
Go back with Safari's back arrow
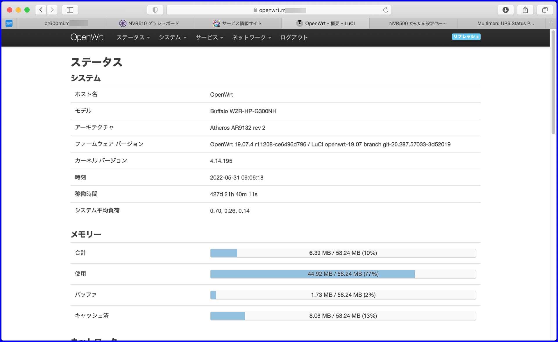41,10
